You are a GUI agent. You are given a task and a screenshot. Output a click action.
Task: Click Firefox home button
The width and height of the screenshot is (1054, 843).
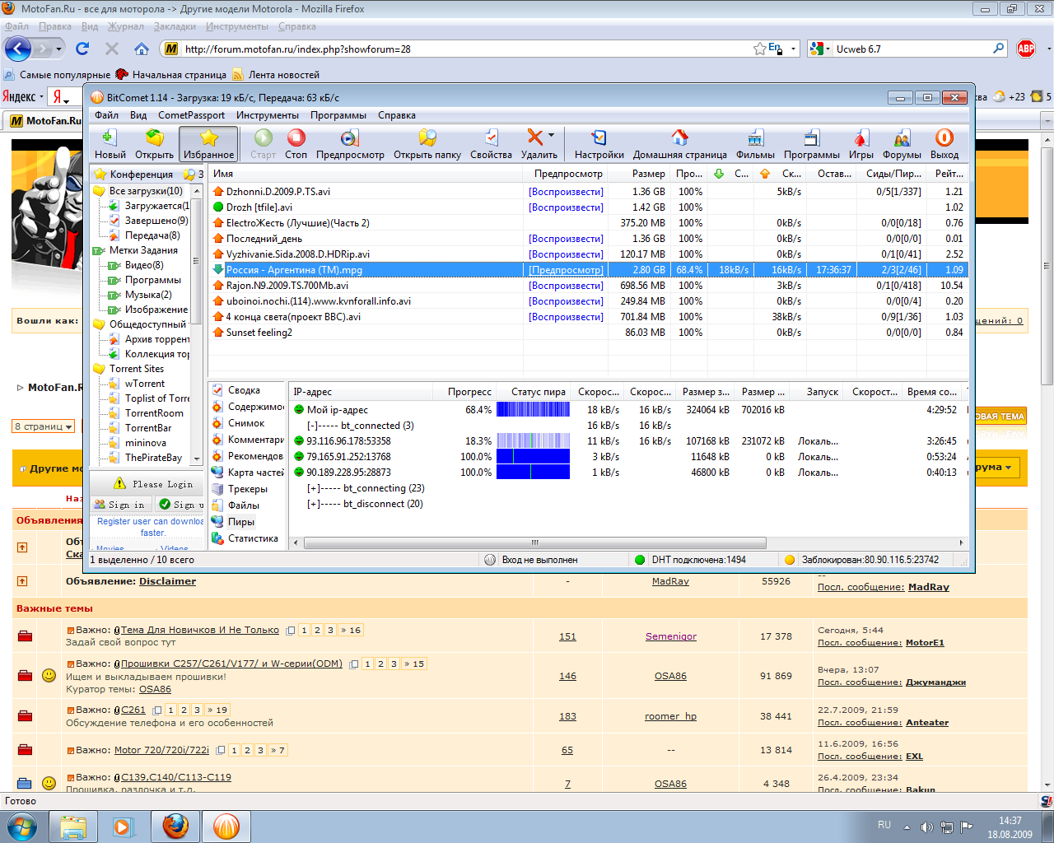pos(142,49)
